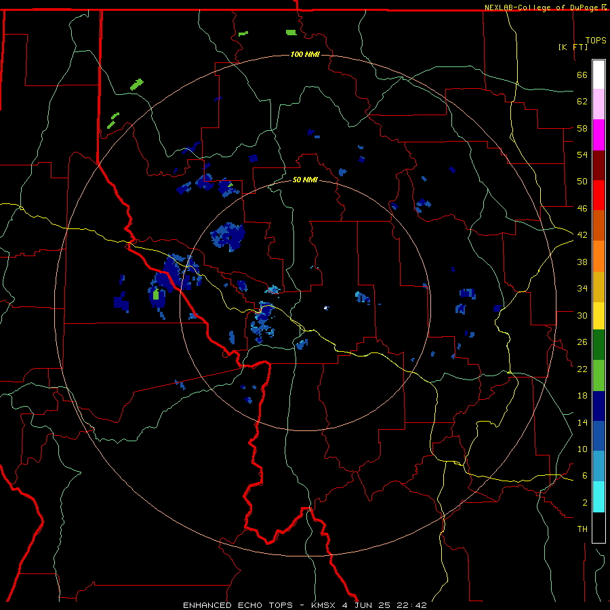This screenshot has width=610, height=610.
Task: Click the legend value 42
Action: [x=582, y=235]
